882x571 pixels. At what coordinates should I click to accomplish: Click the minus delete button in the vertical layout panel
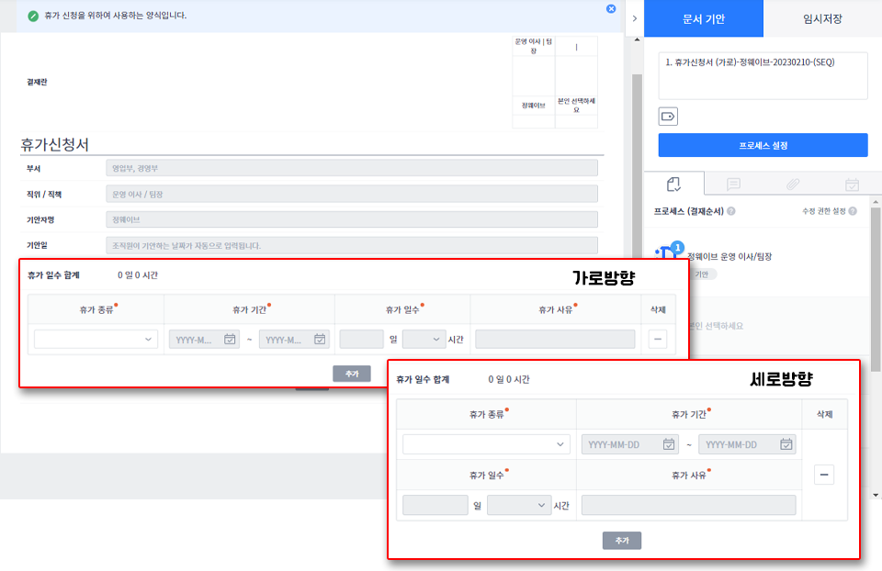point(824,475)
